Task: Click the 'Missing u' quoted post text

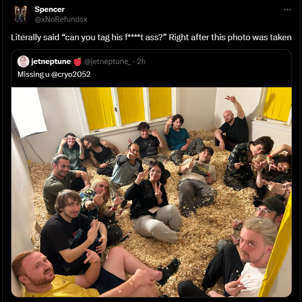Action: click(33, 74)
